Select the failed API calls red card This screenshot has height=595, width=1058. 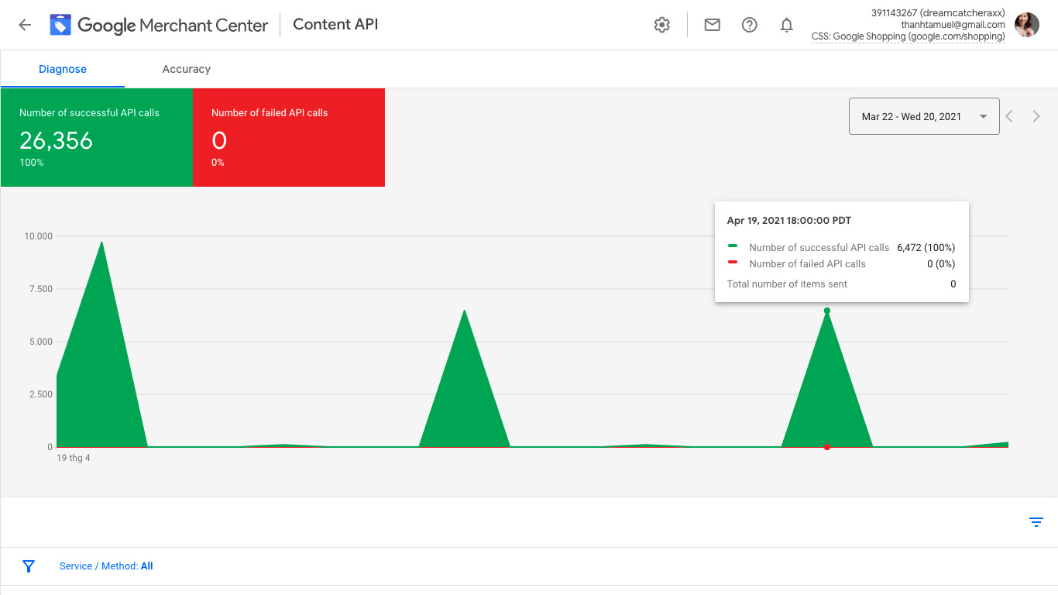[289, 137]
